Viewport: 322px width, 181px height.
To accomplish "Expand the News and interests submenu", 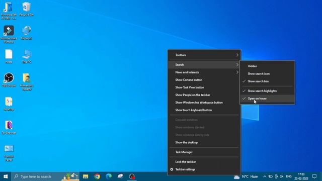I will (204, 72).
